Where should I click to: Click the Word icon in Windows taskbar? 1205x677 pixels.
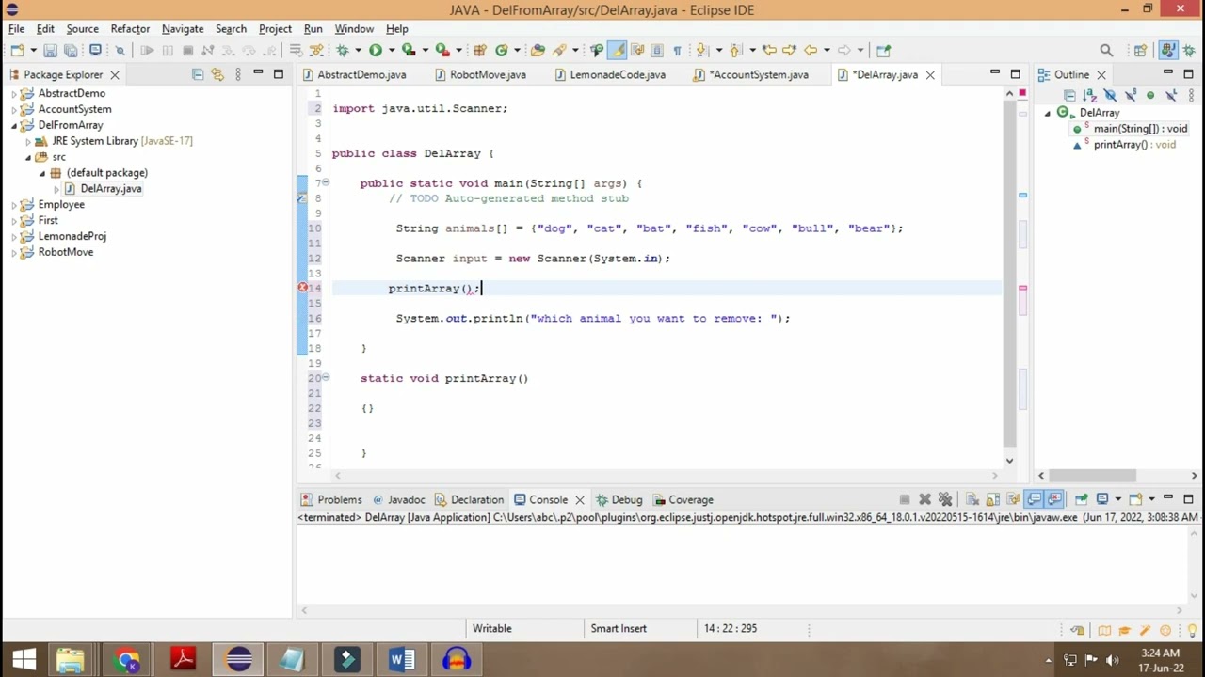tap(401, 659)
